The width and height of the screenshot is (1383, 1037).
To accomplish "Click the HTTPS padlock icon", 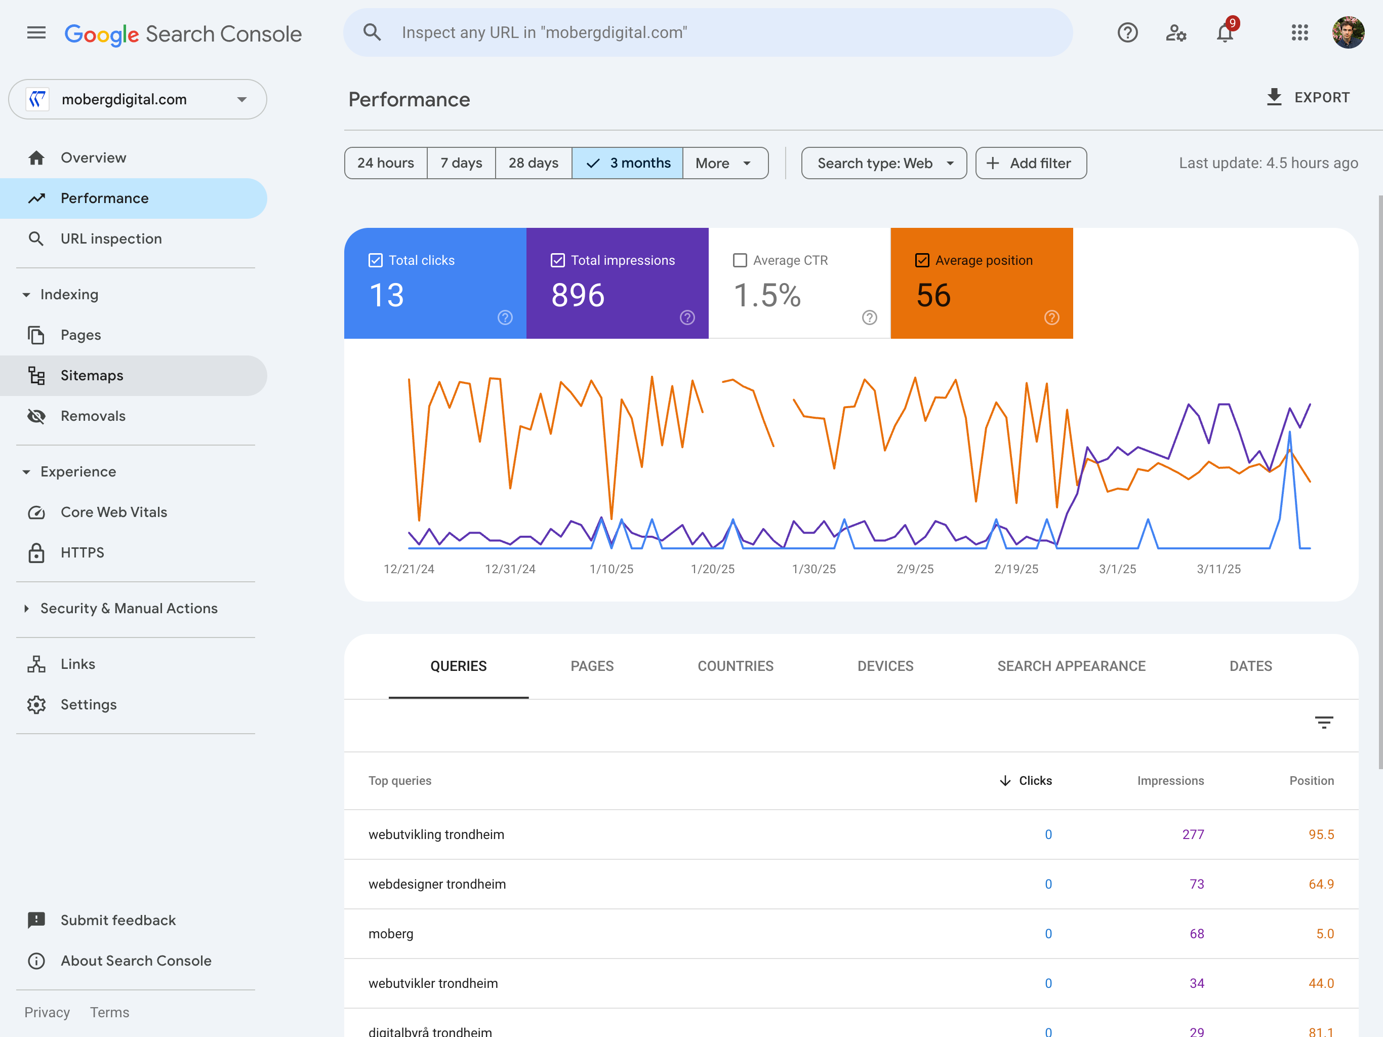I will [x=36, y=553].
